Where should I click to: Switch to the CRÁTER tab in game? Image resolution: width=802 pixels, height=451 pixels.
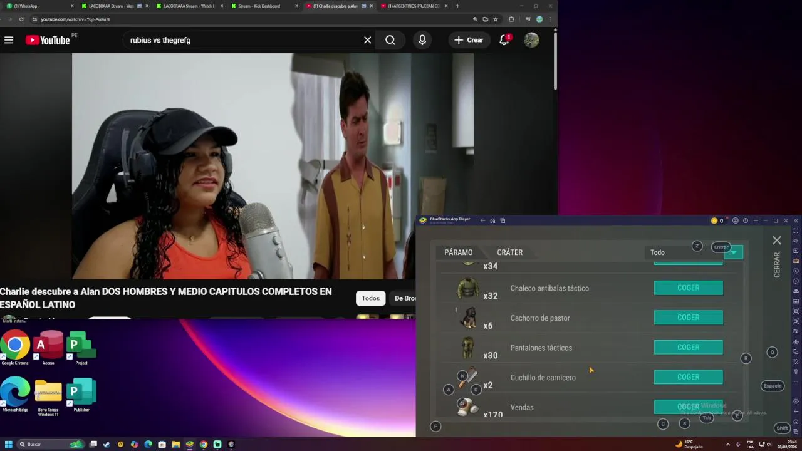point(510,252)
